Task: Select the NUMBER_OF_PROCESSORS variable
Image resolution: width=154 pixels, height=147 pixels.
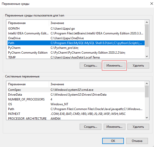Action: (76, 99)
